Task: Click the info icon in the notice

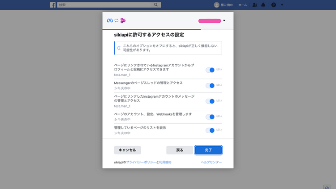Action: pyautogui.click(x=119, y=48)
